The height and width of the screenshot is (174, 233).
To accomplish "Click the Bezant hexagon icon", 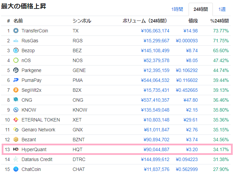I will pos(16,140).
